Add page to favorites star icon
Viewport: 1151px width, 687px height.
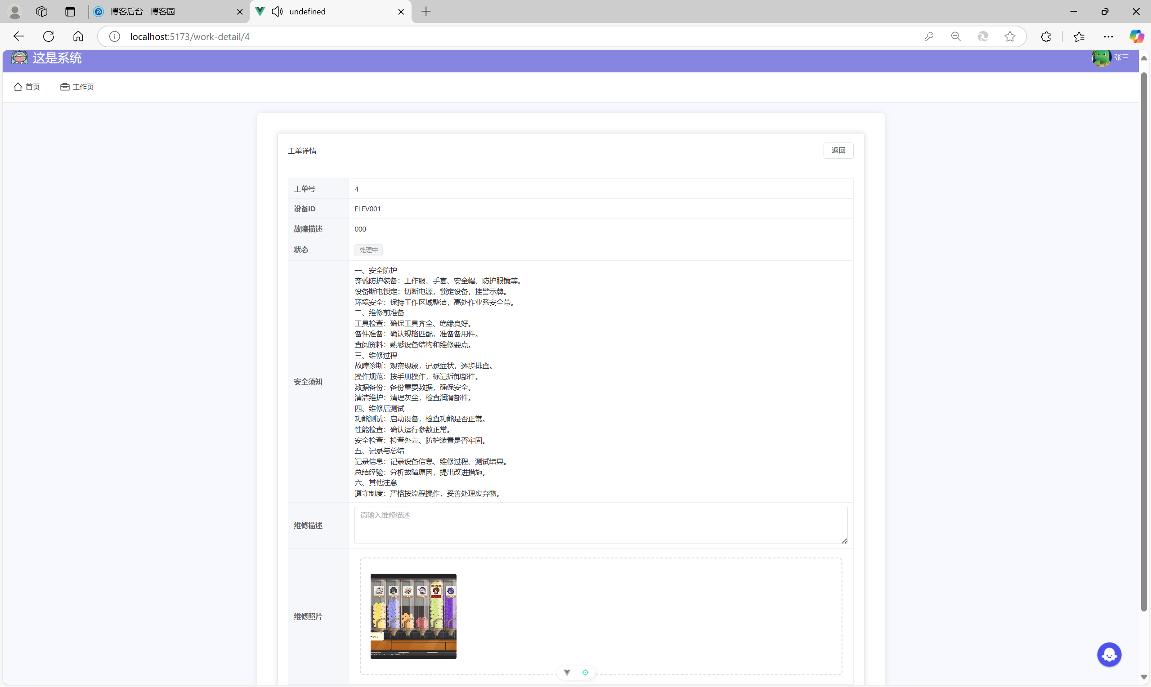1010,36
